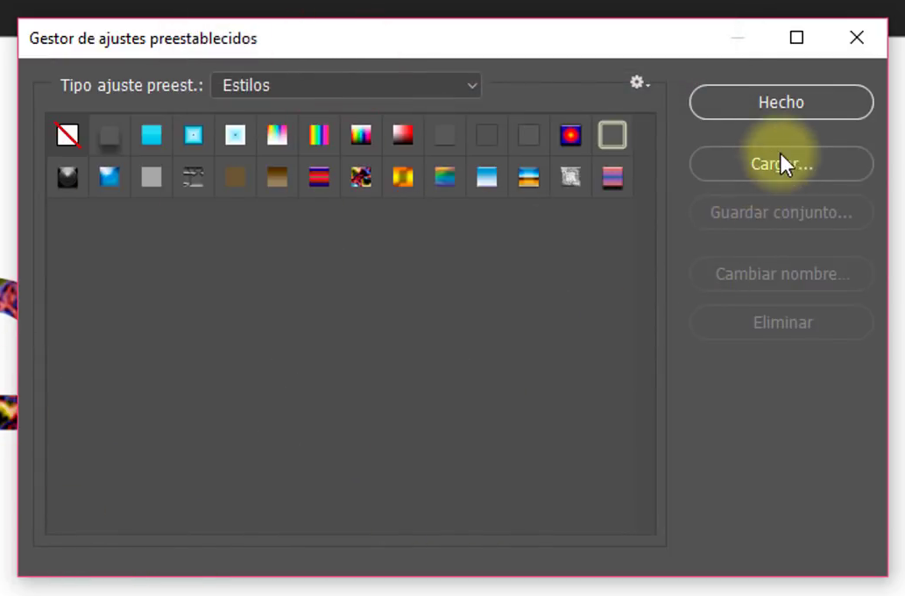Select the red-to-black gradient style swatch
905x596 pixels.
tap(403, 135)
